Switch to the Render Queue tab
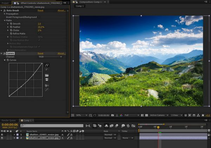Image resolution: width=211 pixels, height=148 pixels. [8, 120]
